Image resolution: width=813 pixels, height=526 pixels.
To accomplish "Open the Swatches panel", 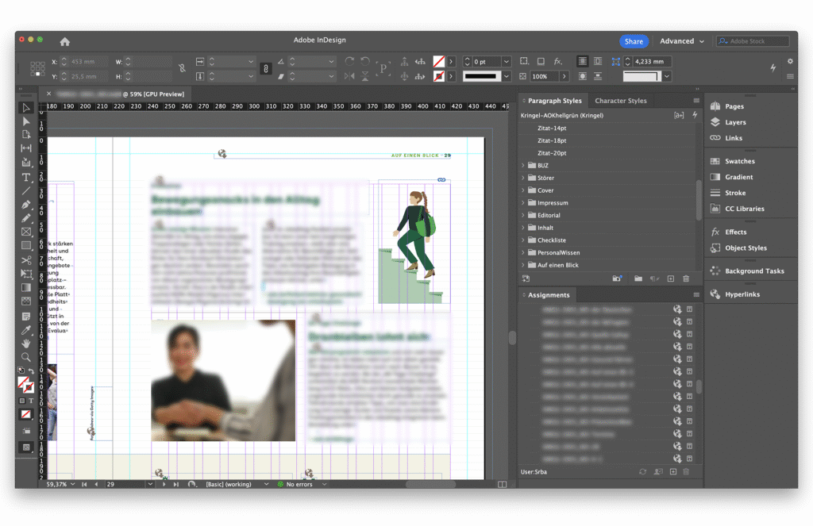I will click(739, 161).
